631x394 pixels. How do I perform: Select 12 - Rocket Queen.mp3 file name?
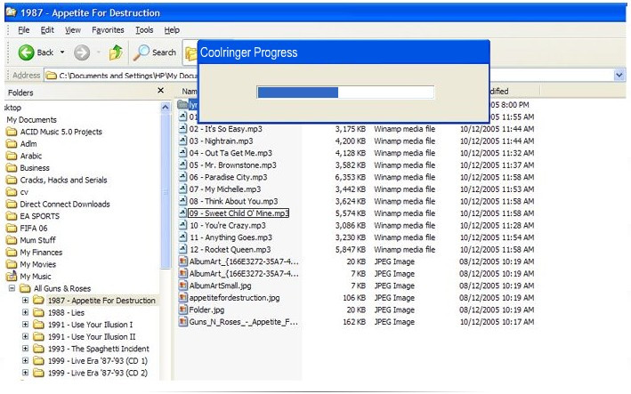(x=231, y=250)
